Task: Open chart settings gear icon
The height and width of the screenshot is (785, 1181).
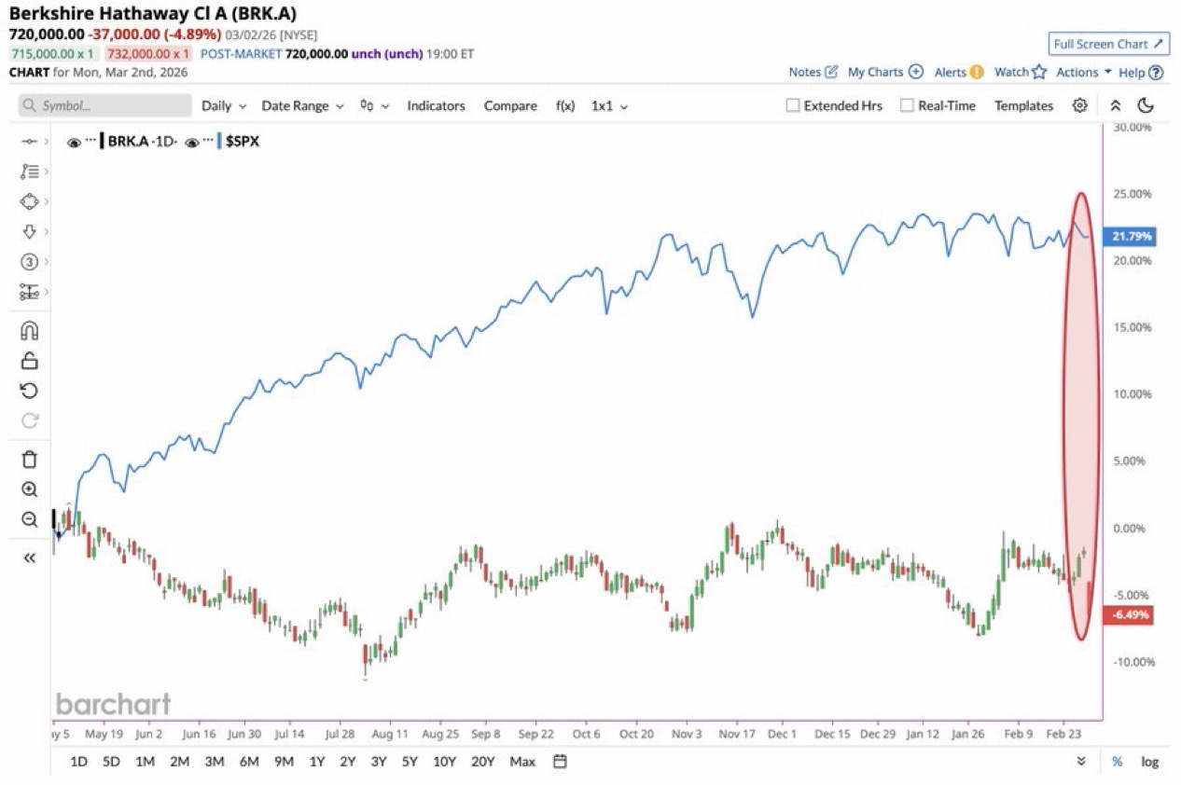Action: [1079, 105]
